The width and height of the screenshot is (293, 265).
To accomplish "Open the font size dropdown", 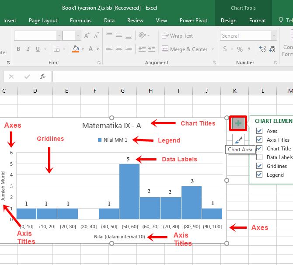I will pos(77,36).
